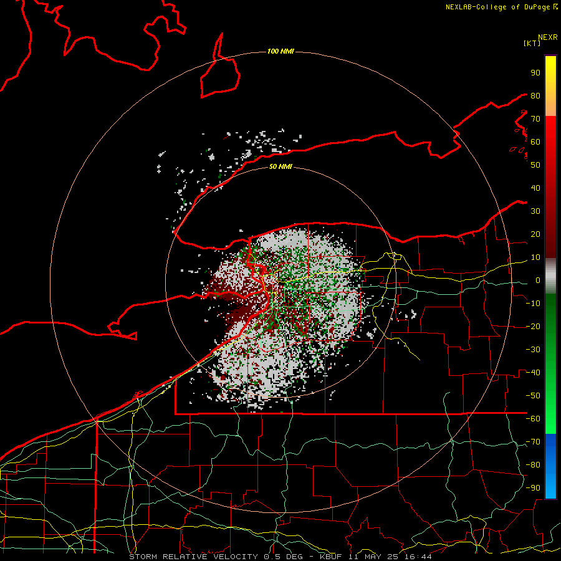561x561 pixels.
Task: Click the "-30" scale value
Action: pyautogui.click(x=533, y=350)
